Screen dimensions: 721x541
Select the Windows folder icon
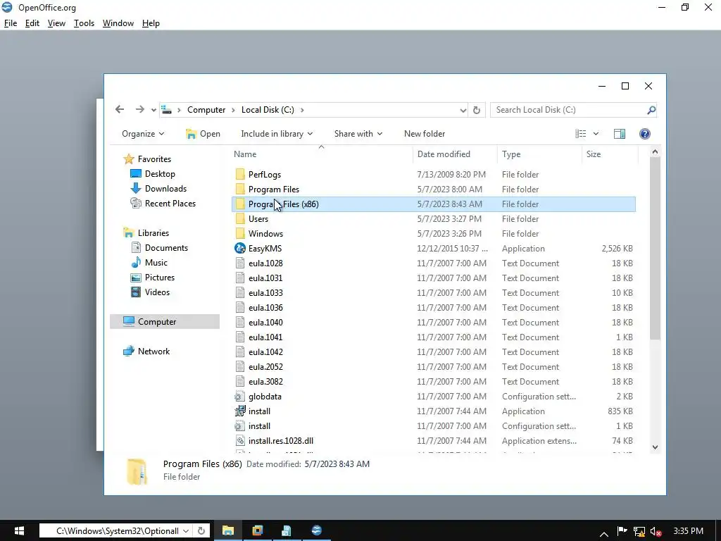[x=240, y=233]
